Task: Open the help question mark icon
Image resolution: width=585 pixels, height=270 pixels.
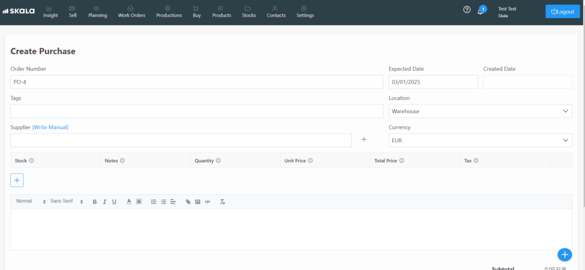Action: pyautogui.click(x=467, y=10)
